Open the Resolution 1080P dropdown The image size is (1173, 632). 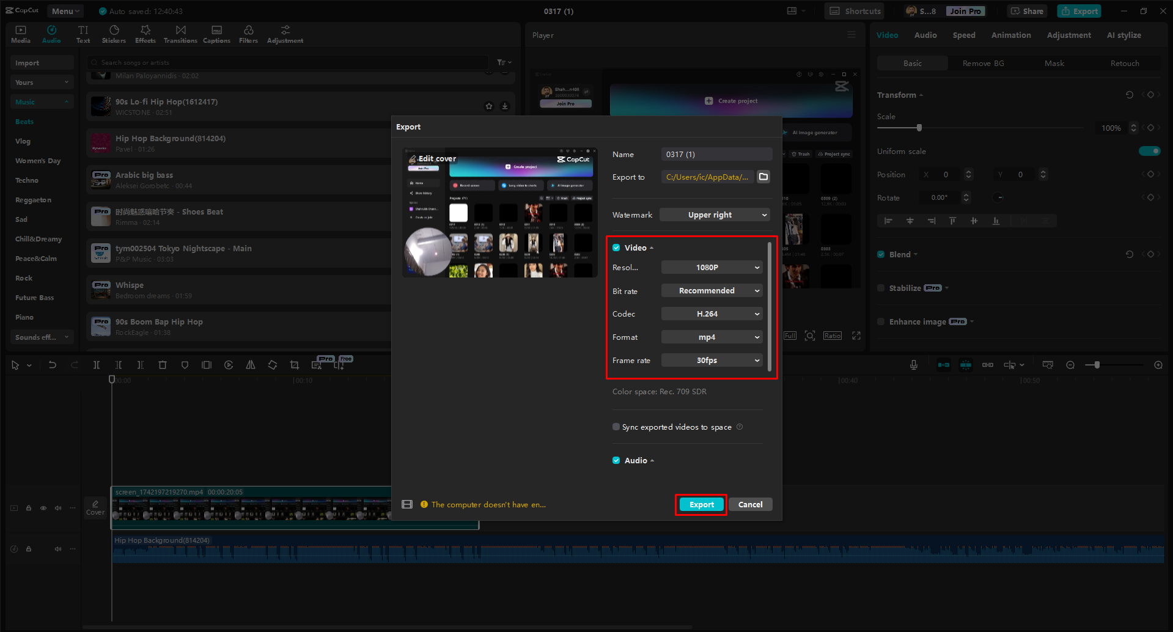point(712,267)
